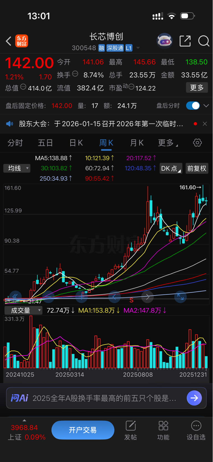The height and width of the screenshot is (462, 213).
Task: Tap the 前复权 adjustment button
Action: pyautogui.click(x=197, y=168)
